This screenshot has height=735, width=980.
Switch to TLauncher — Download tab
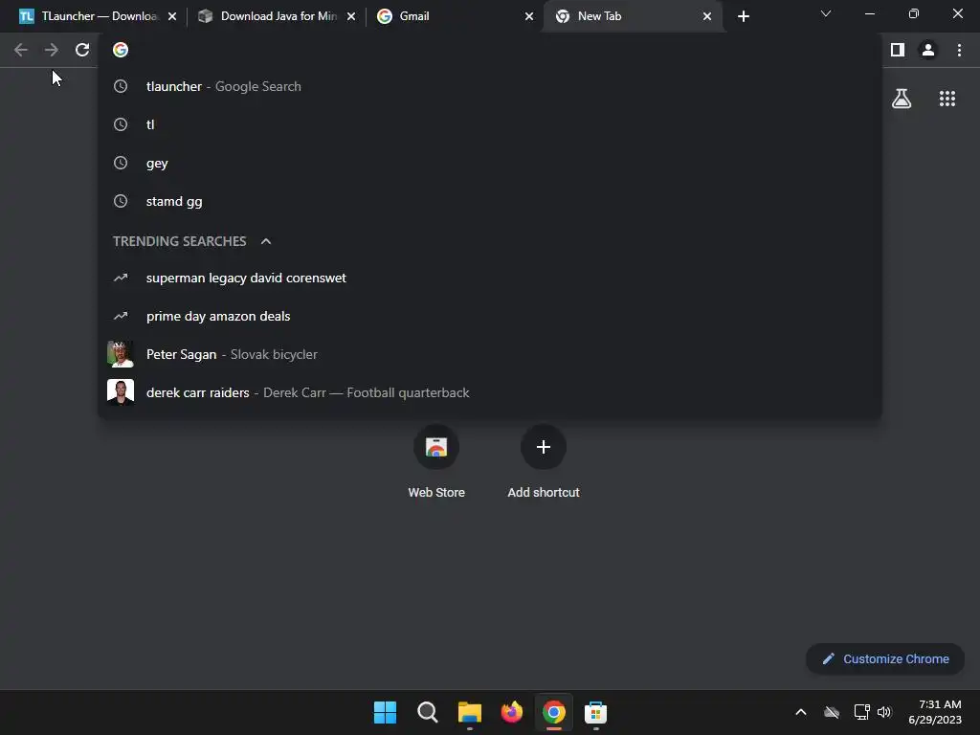coord(99,16)
